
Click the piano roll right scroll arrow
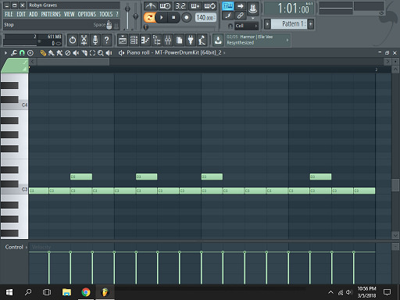(x=387, y=62)
